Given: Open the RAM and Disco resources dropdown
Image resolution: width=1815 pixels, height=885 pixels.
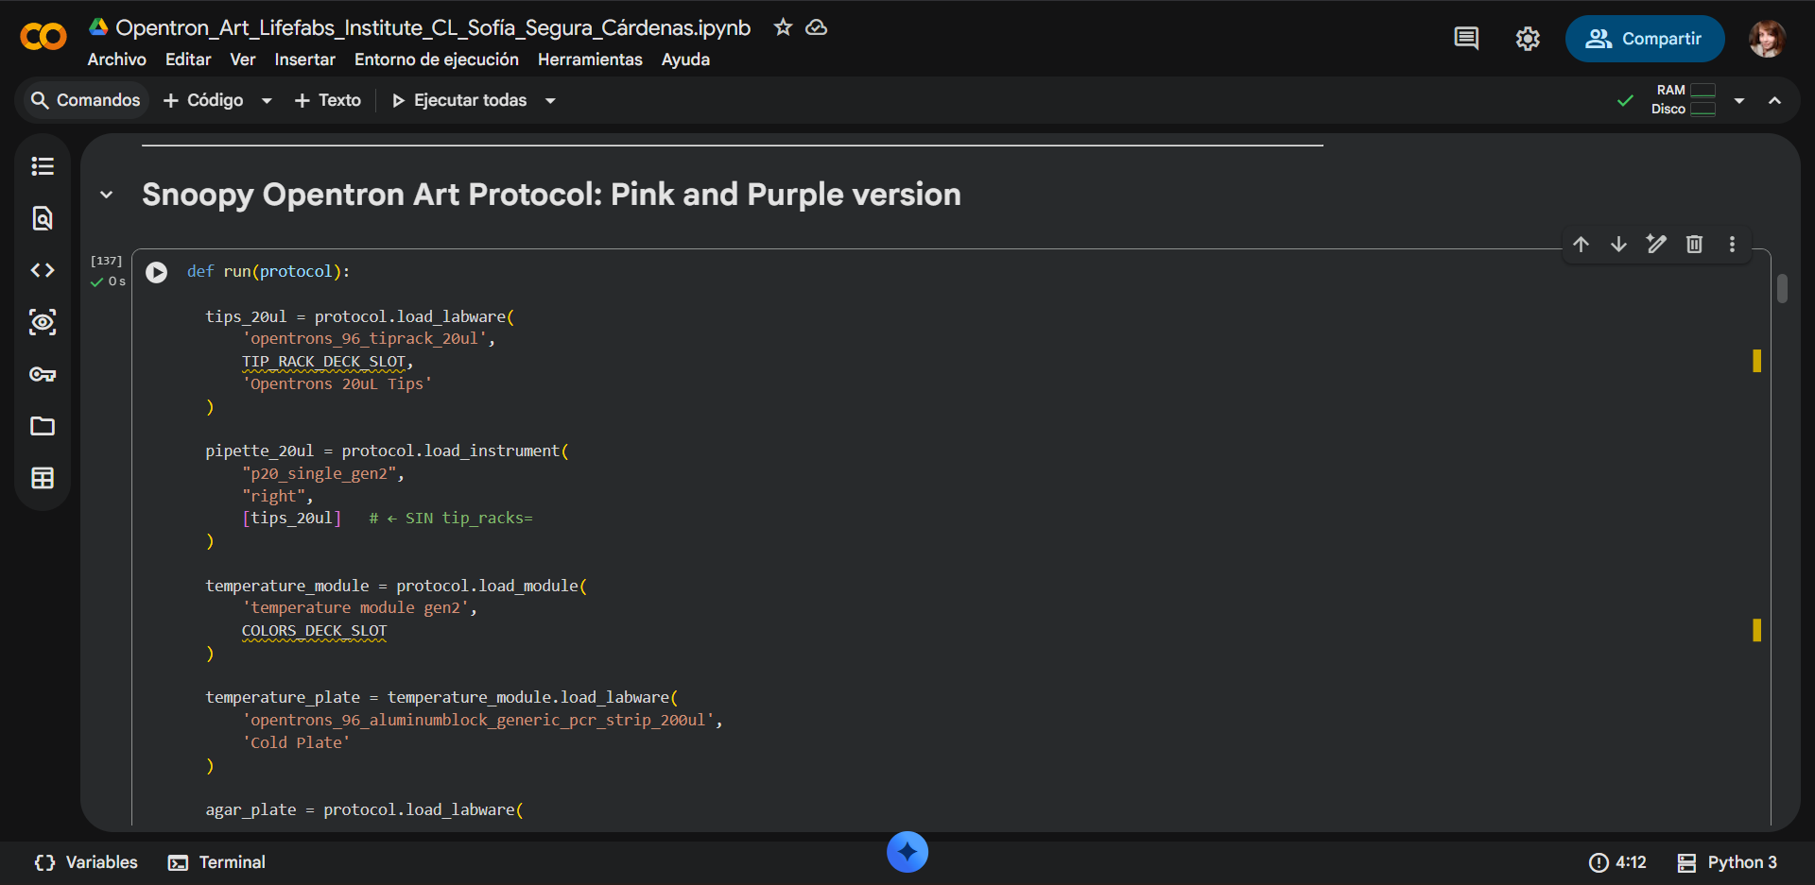Looking at the screenshot, I should pyautogui.click(x=1739, y=100).
